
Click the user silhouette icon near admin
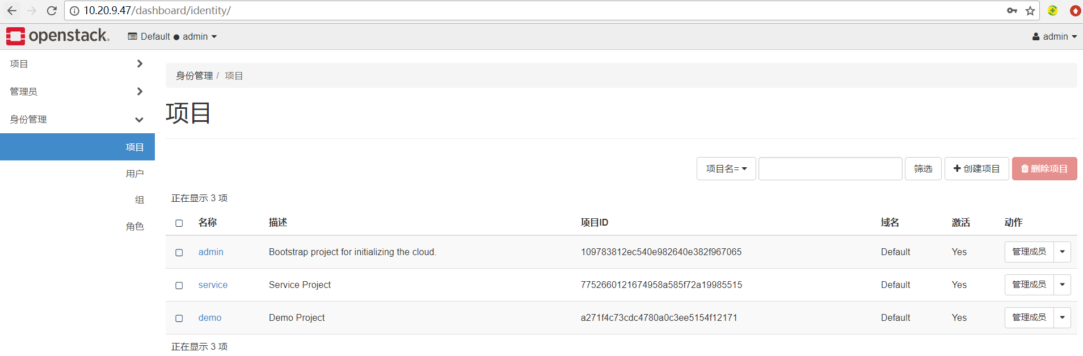(1036, 36)
